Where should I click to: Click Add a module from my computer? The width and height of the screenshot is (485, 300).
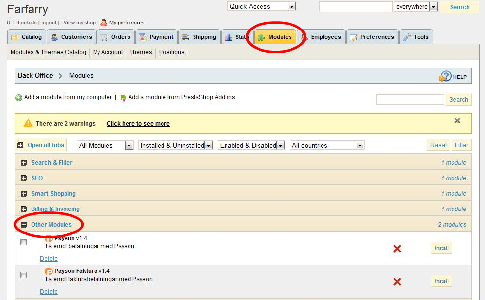pos(68,97)
